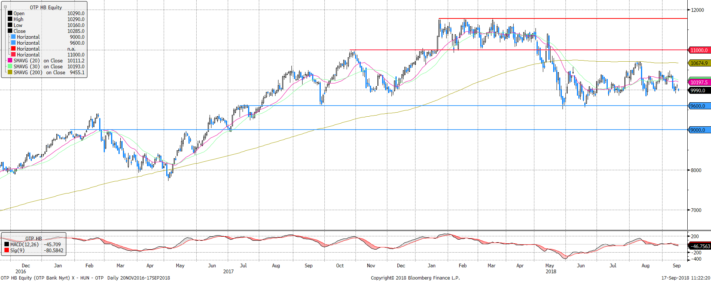Click the 8000 price axis label

(x=696, y=170)
